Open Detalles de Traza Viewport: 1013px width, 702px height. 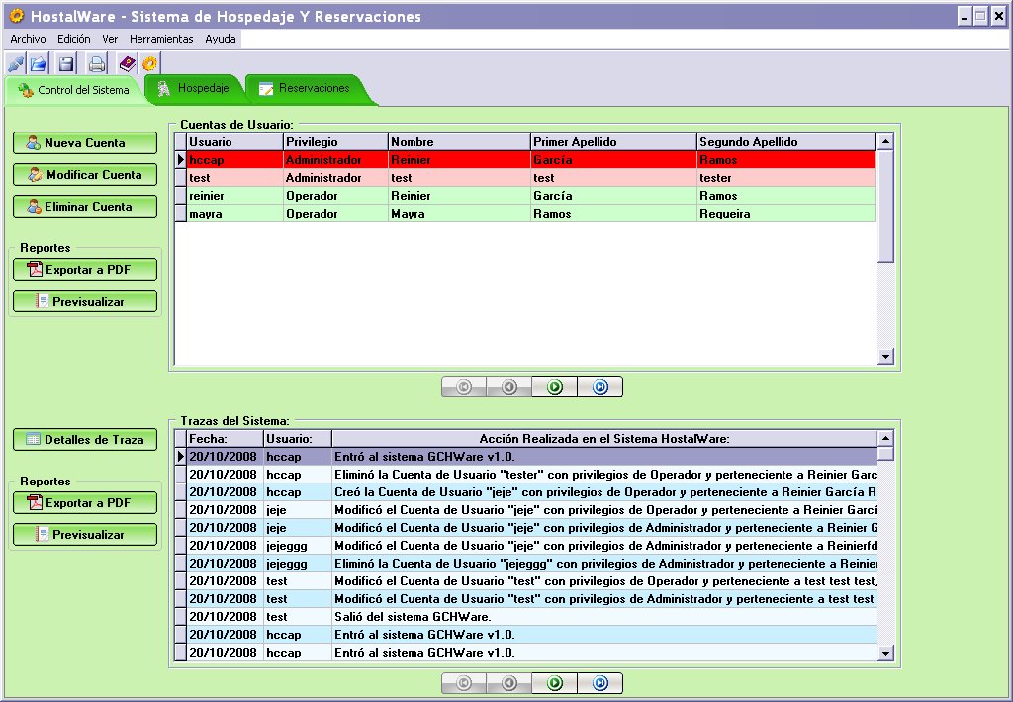85,440
